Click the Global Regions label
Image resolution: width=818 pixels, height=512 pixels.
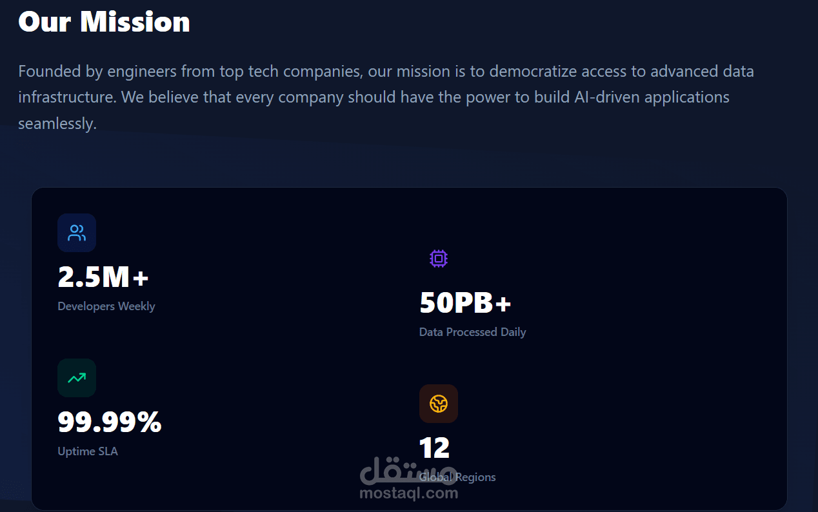457,477
